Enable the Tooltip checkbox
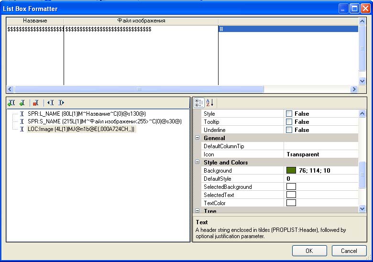 (289, 122)
